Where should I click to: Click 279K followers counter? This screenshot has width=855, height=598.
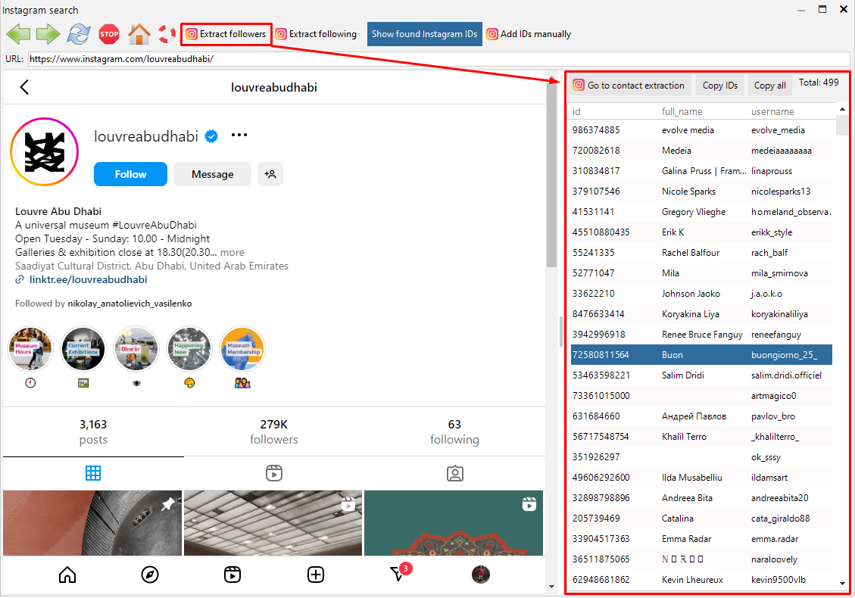[x=273, y=431]
